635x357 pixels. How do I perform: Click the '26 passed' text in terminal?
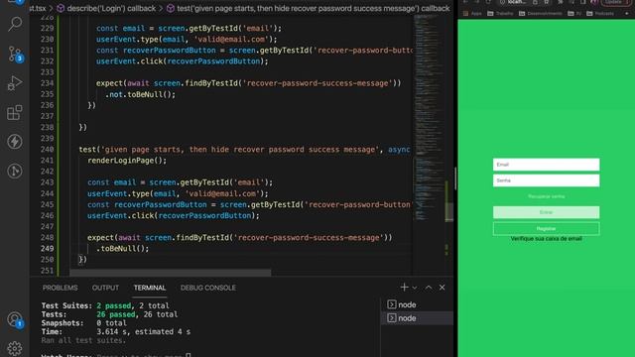(114, 314)
